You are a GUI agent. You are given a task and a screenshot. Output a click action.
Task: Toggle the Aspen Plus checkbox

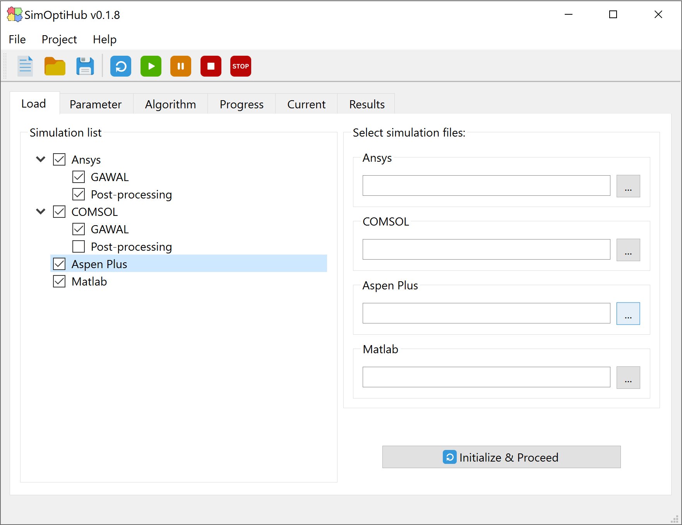[59, 264]
